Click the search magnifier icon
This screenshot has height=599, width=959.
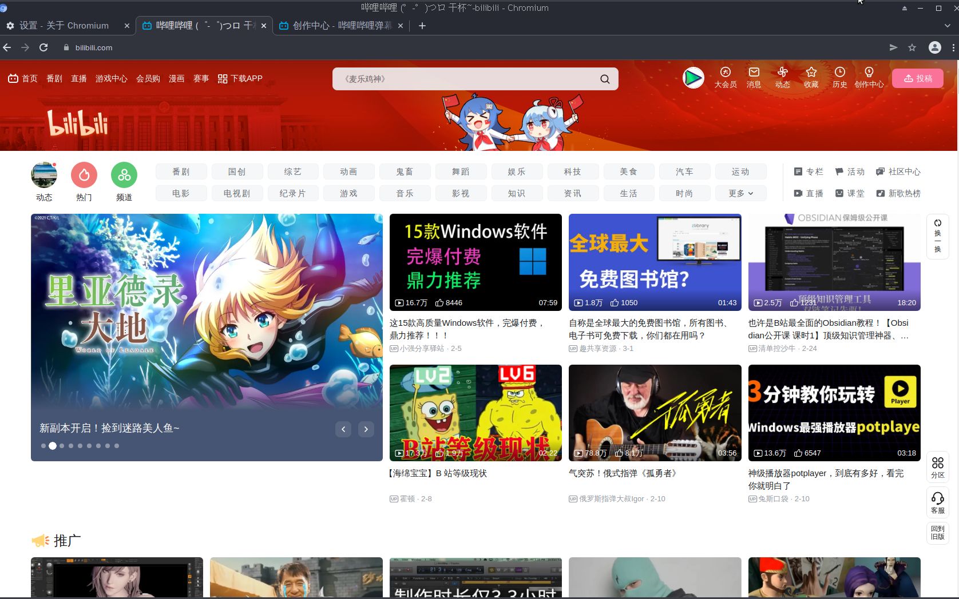604,78
